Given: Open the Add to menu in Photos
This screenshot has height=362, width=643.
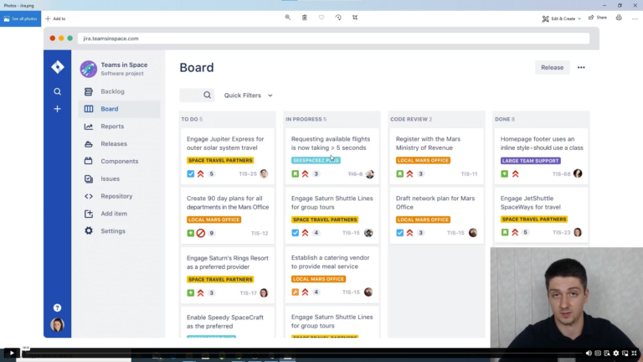Looking at the screenshot, I should (54, 18).
